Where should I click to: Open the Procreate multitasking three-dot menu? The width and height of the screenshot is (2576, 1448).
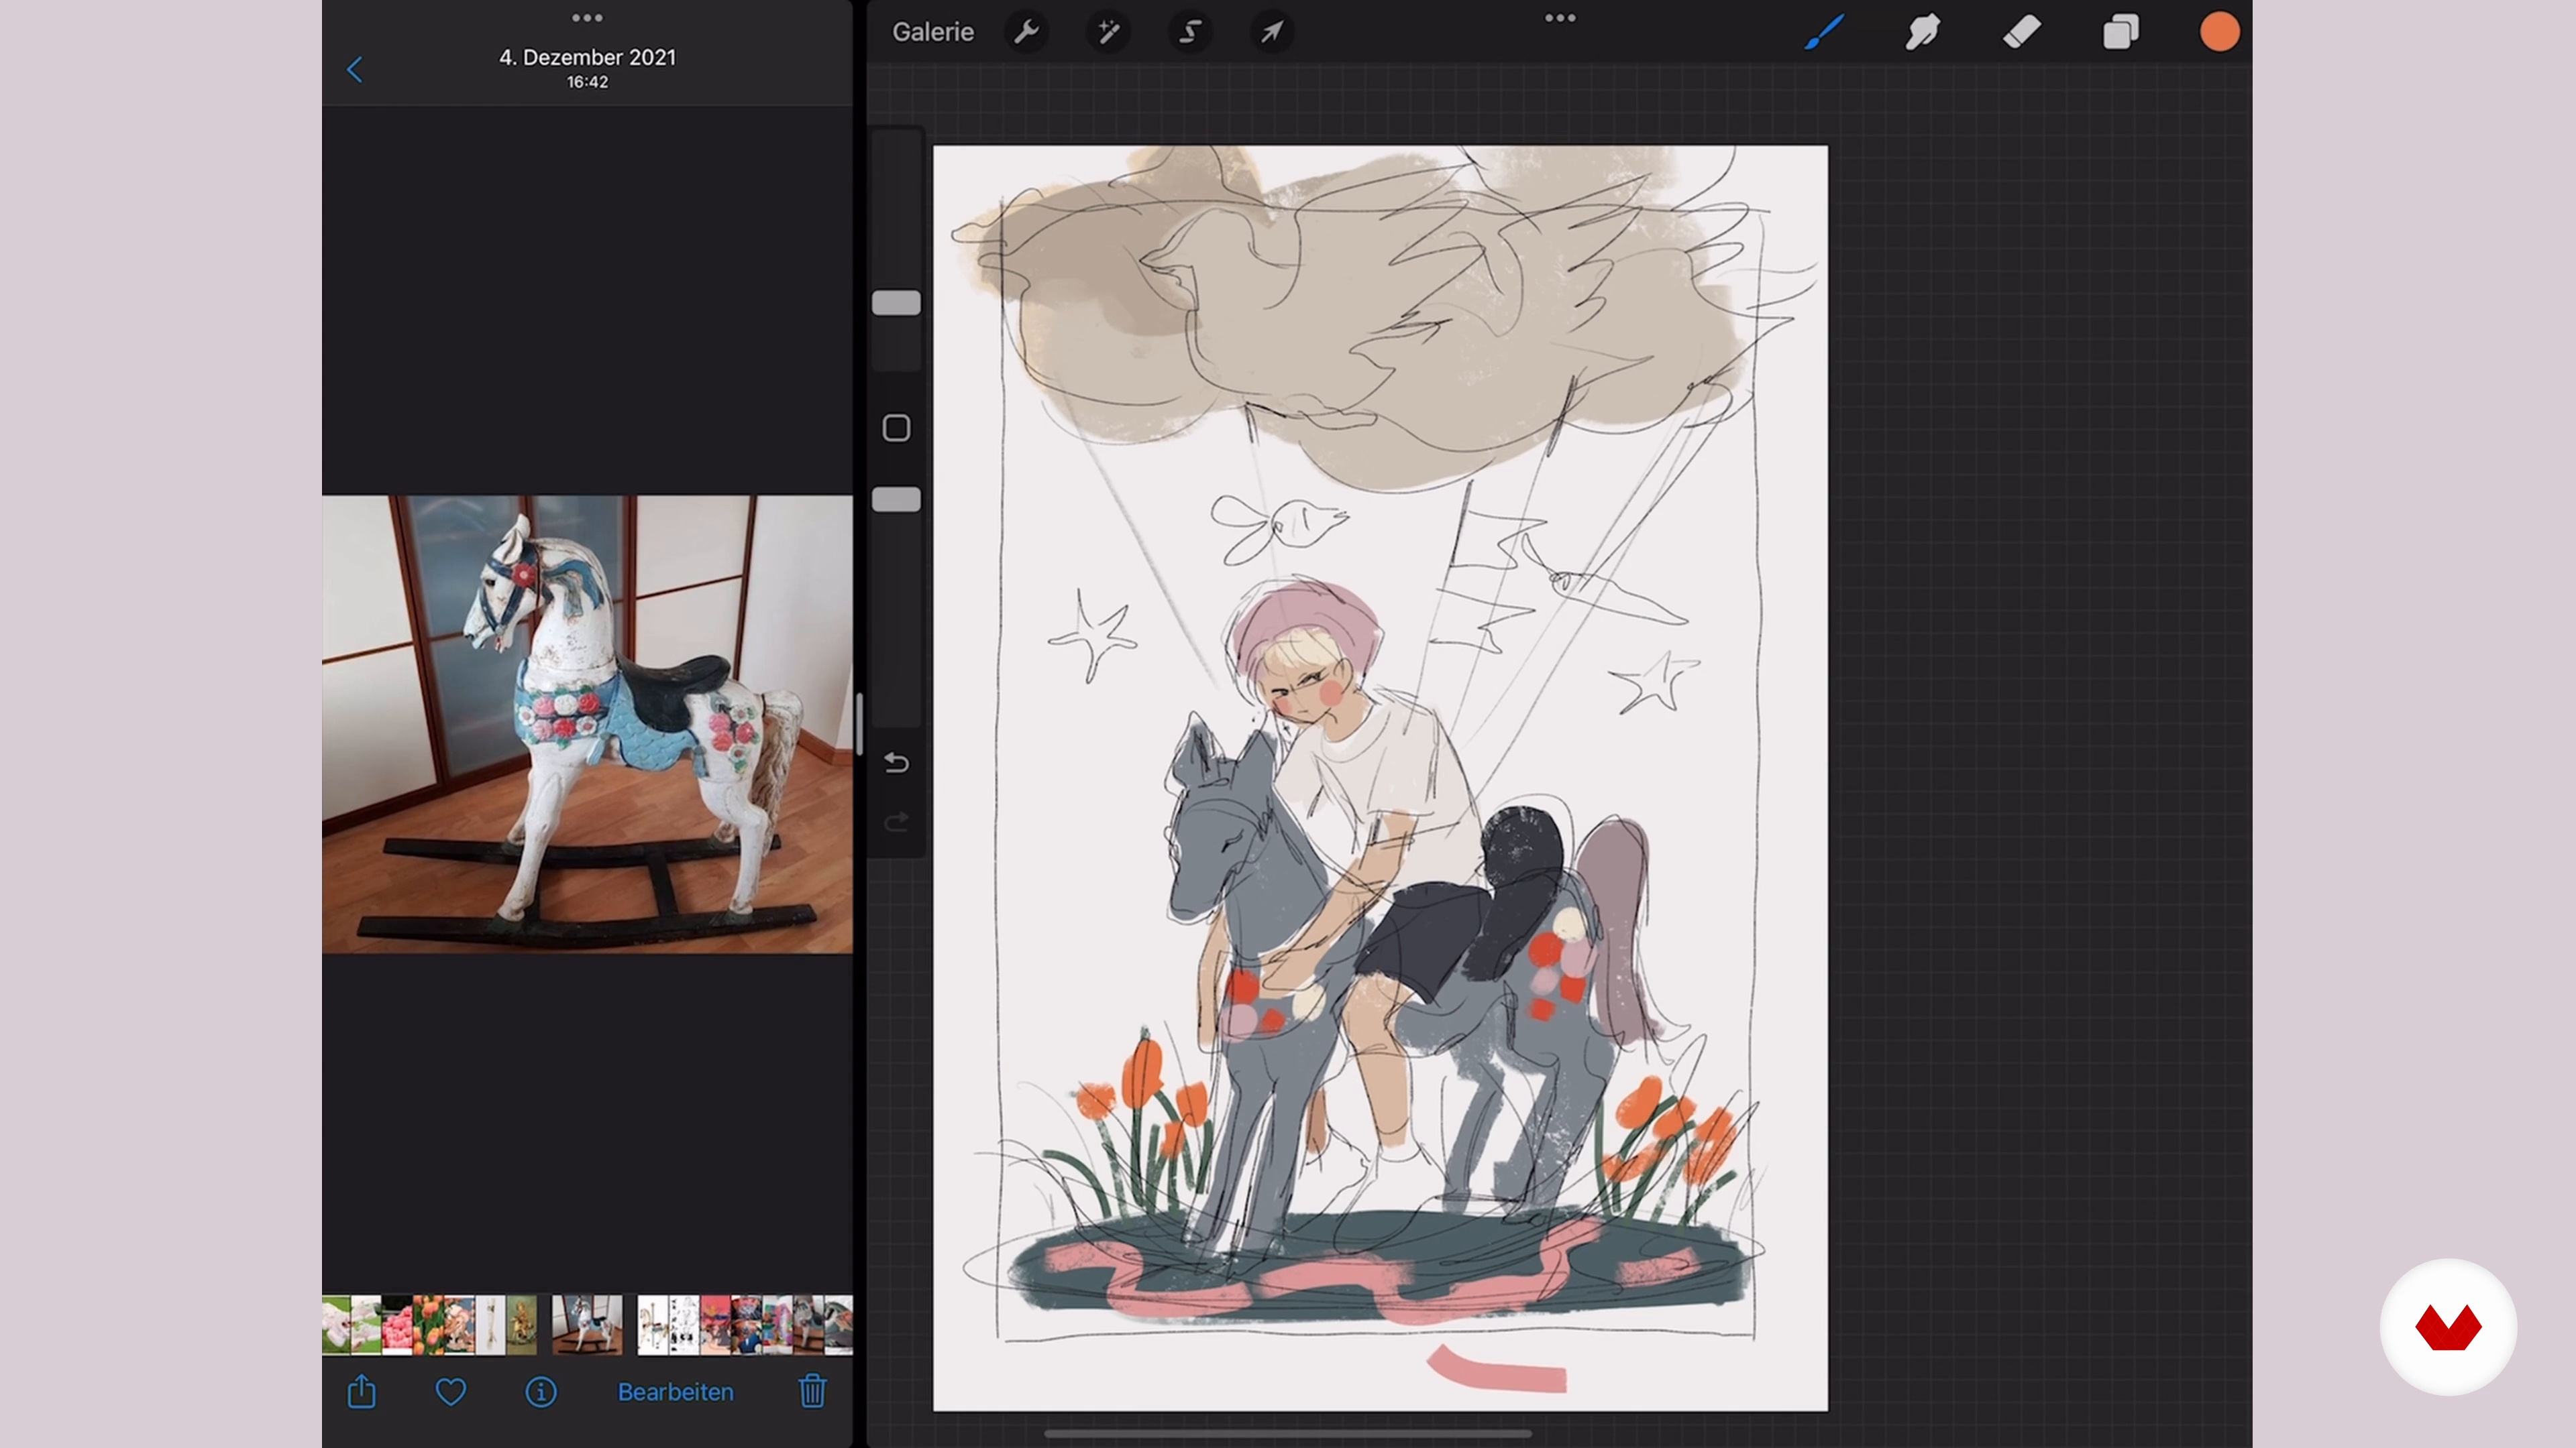(1560, 18)
